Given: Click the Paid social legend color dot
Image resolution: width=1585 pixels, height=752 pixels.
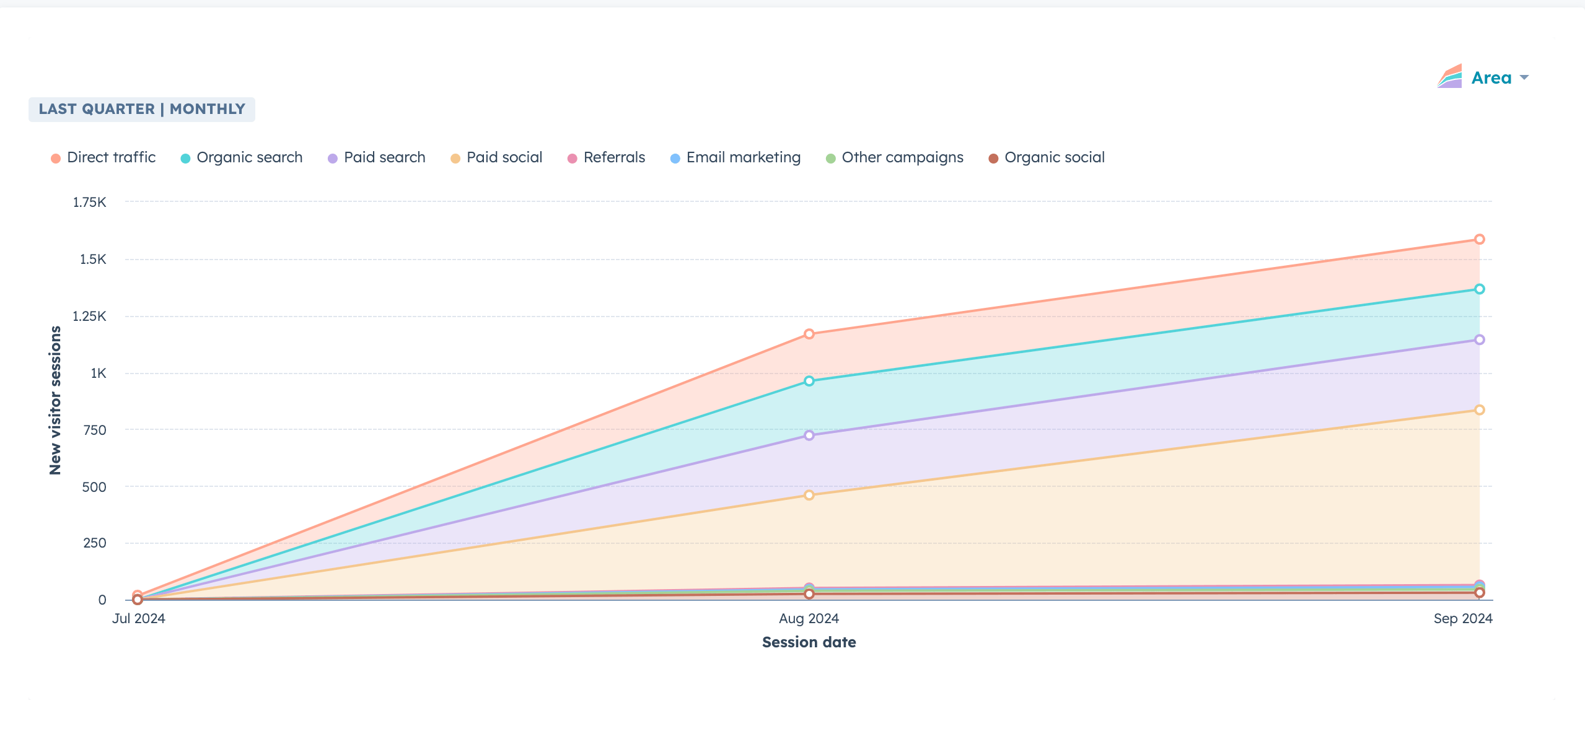Looking at the screenshot, I should coord(455,159).
